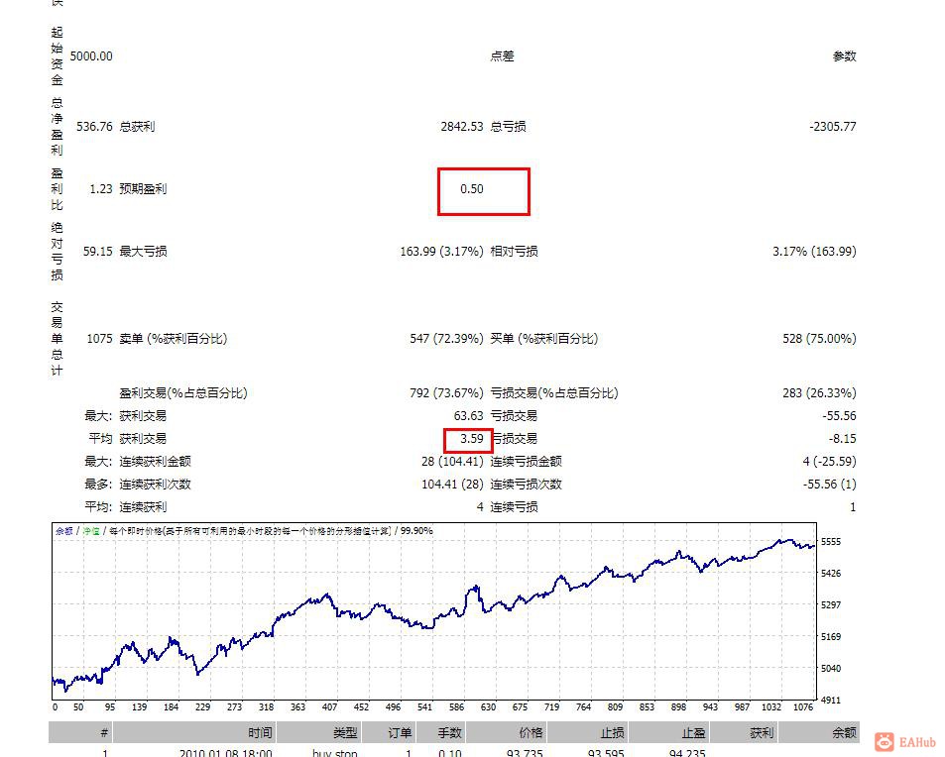Click the profit trades value 792 (73.67%)

446,393
